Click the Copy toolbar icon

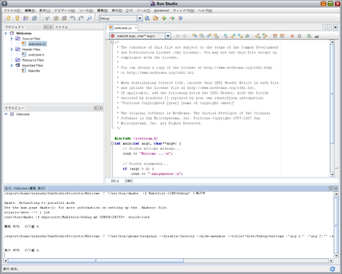(x=56, y=18)
